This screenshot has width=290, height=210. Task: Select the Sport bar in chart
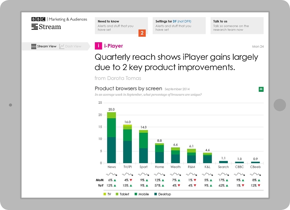144,147
